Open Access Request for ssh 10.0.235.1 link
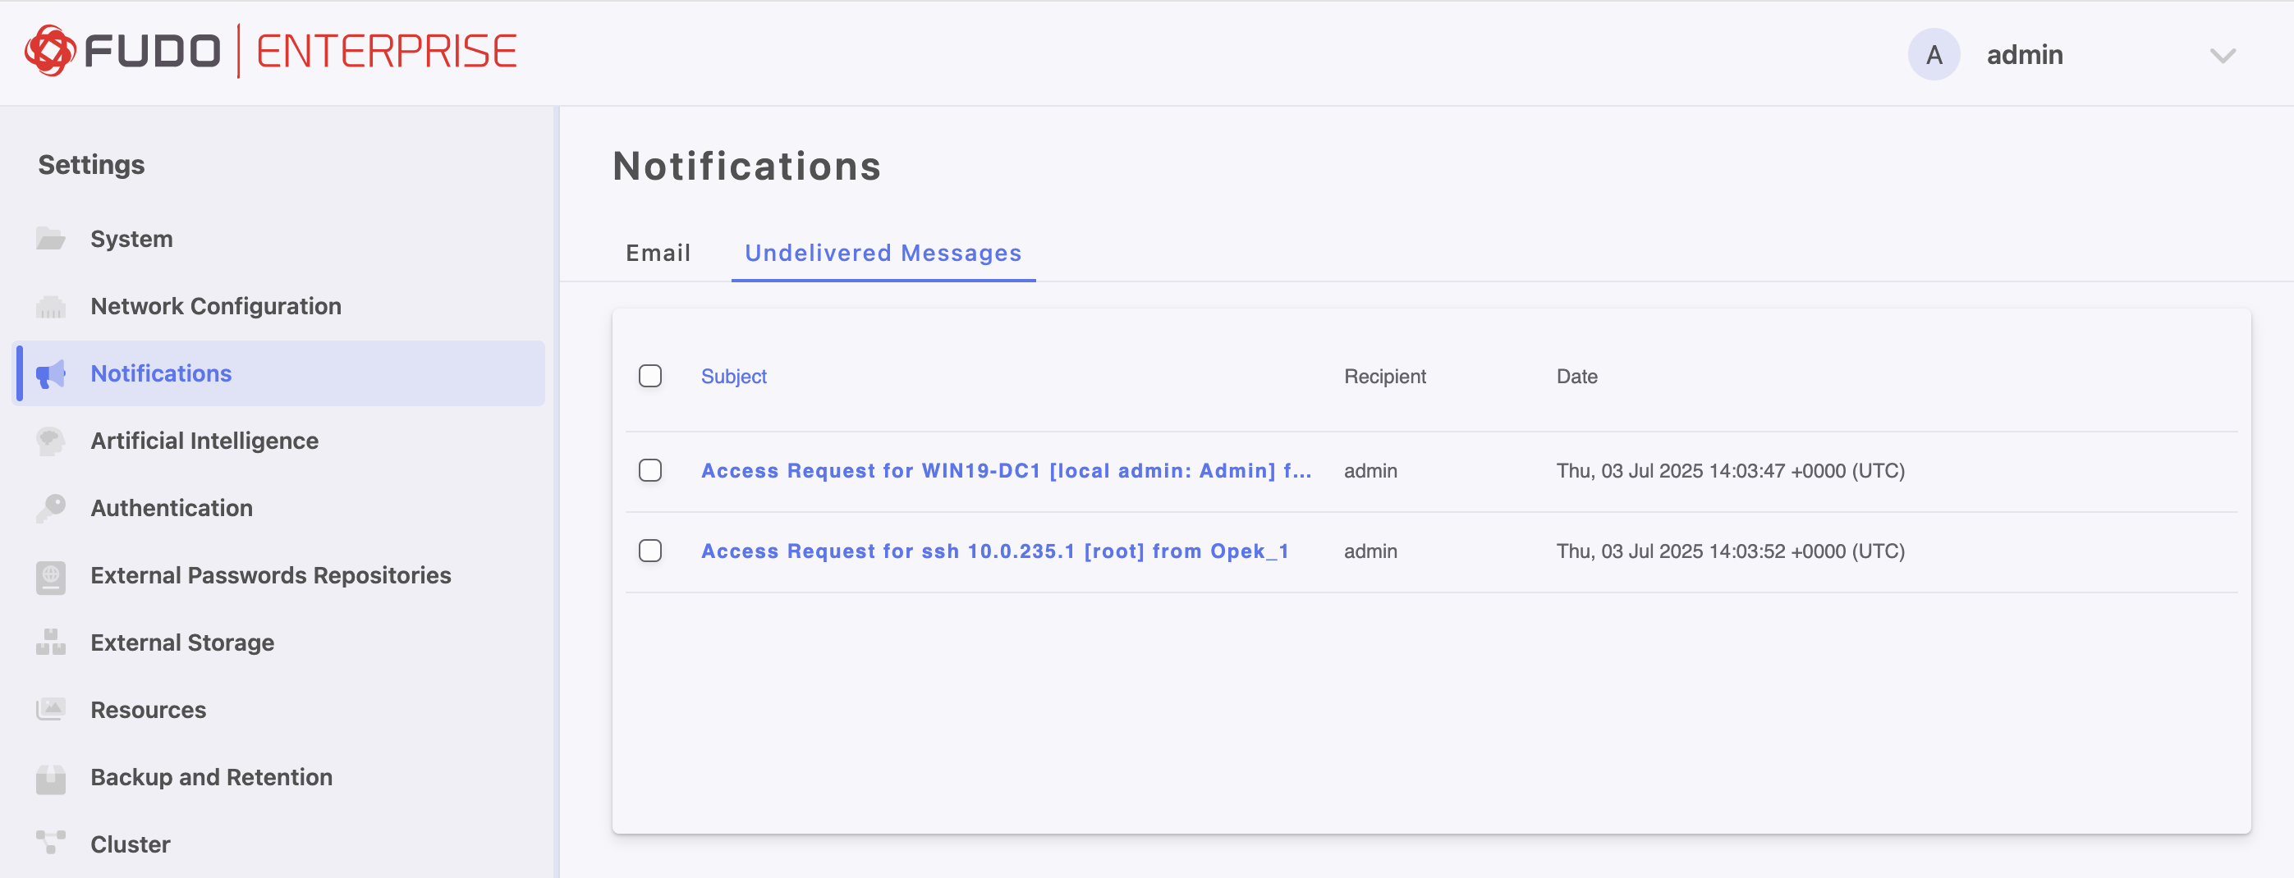This screenshot has width=2294, height=878. pos(993,551)
